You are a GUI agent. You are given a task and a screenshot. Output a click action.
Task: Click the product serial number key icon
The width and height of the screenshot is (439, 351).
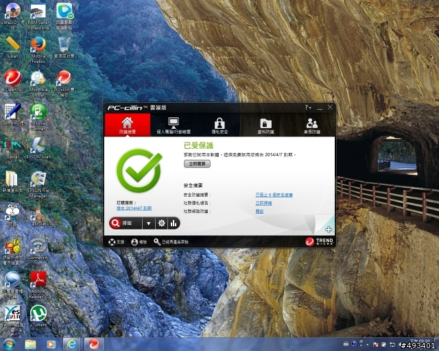(x=171, y=242)
